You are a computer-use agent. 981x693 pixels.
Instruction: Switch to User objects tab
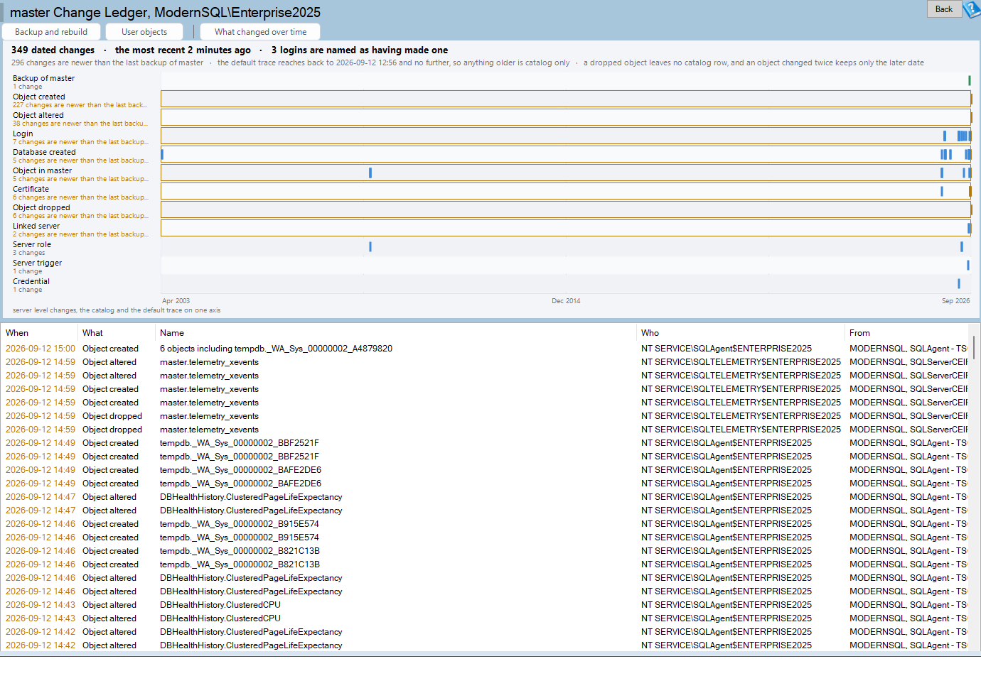coord(144,32)
